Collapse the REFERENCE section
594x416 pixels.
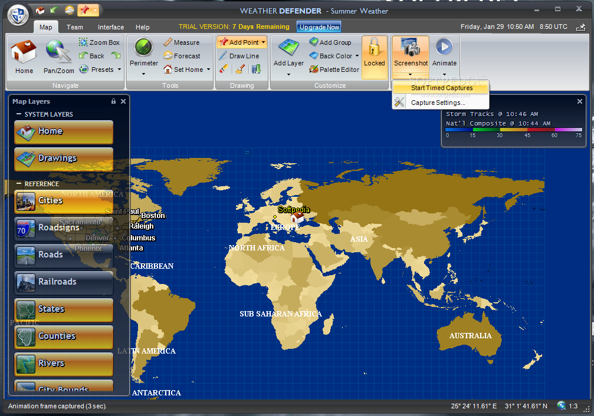point(18,184)
